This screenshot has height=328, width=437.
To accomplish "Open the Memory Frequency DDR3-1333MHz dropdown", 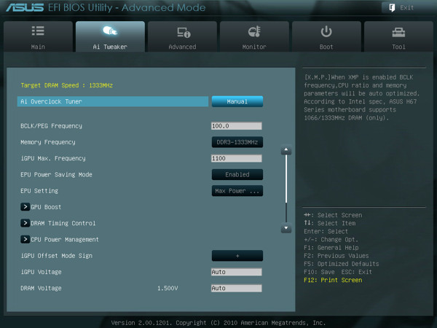I will point(237,142).
